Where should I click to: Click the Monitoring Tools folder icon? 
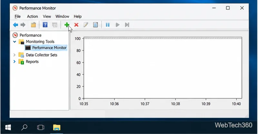[21, 42]
